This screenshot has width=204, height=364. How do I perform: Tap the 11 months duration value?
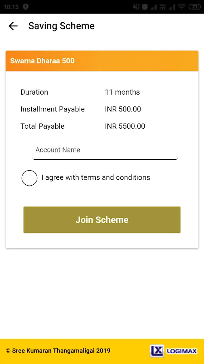[x=122, y=92]
